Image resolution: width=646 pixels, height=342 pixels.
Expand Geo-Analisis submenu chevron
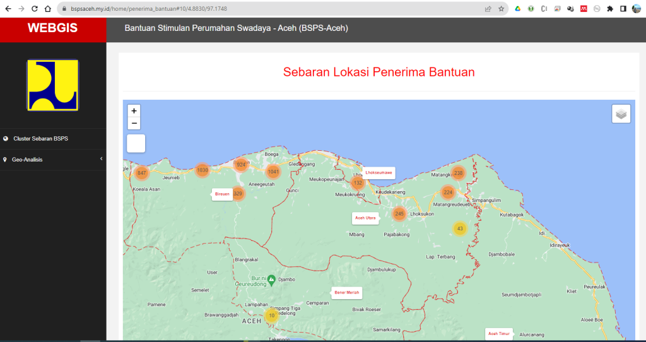click(101, 159)
